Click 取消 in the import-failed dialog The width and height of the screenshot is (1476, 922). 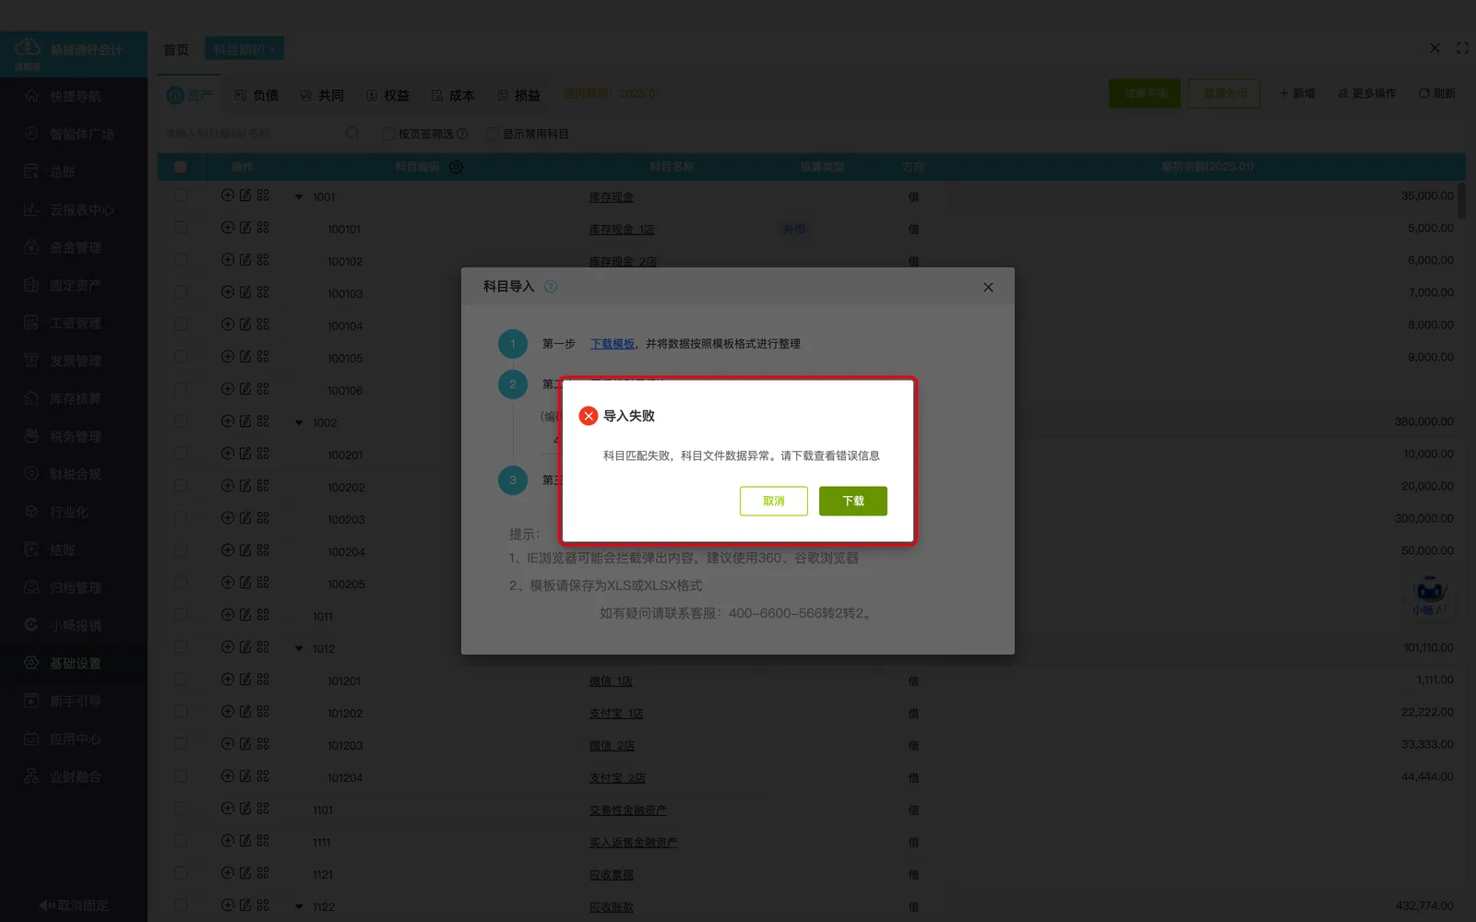pyautogui.click(x=773, y=501)
